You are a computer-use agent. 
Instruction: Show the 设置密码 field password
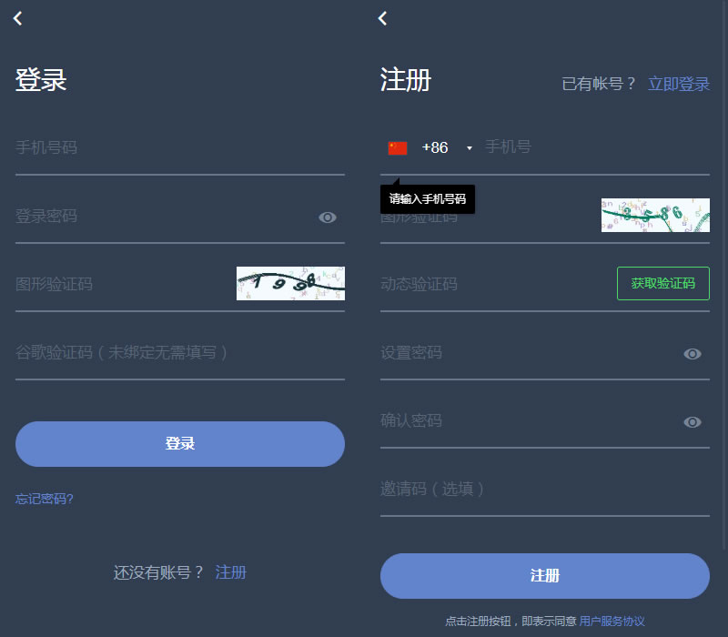693,353
